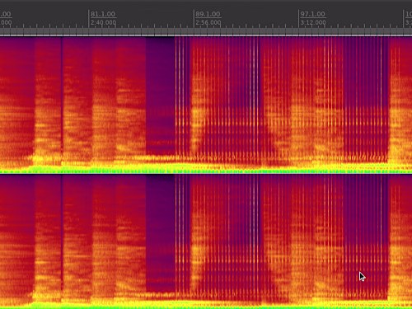Click the 2:56.000 time label in ruler
This screenshot has height=309, width=412.
coord(208,22)
